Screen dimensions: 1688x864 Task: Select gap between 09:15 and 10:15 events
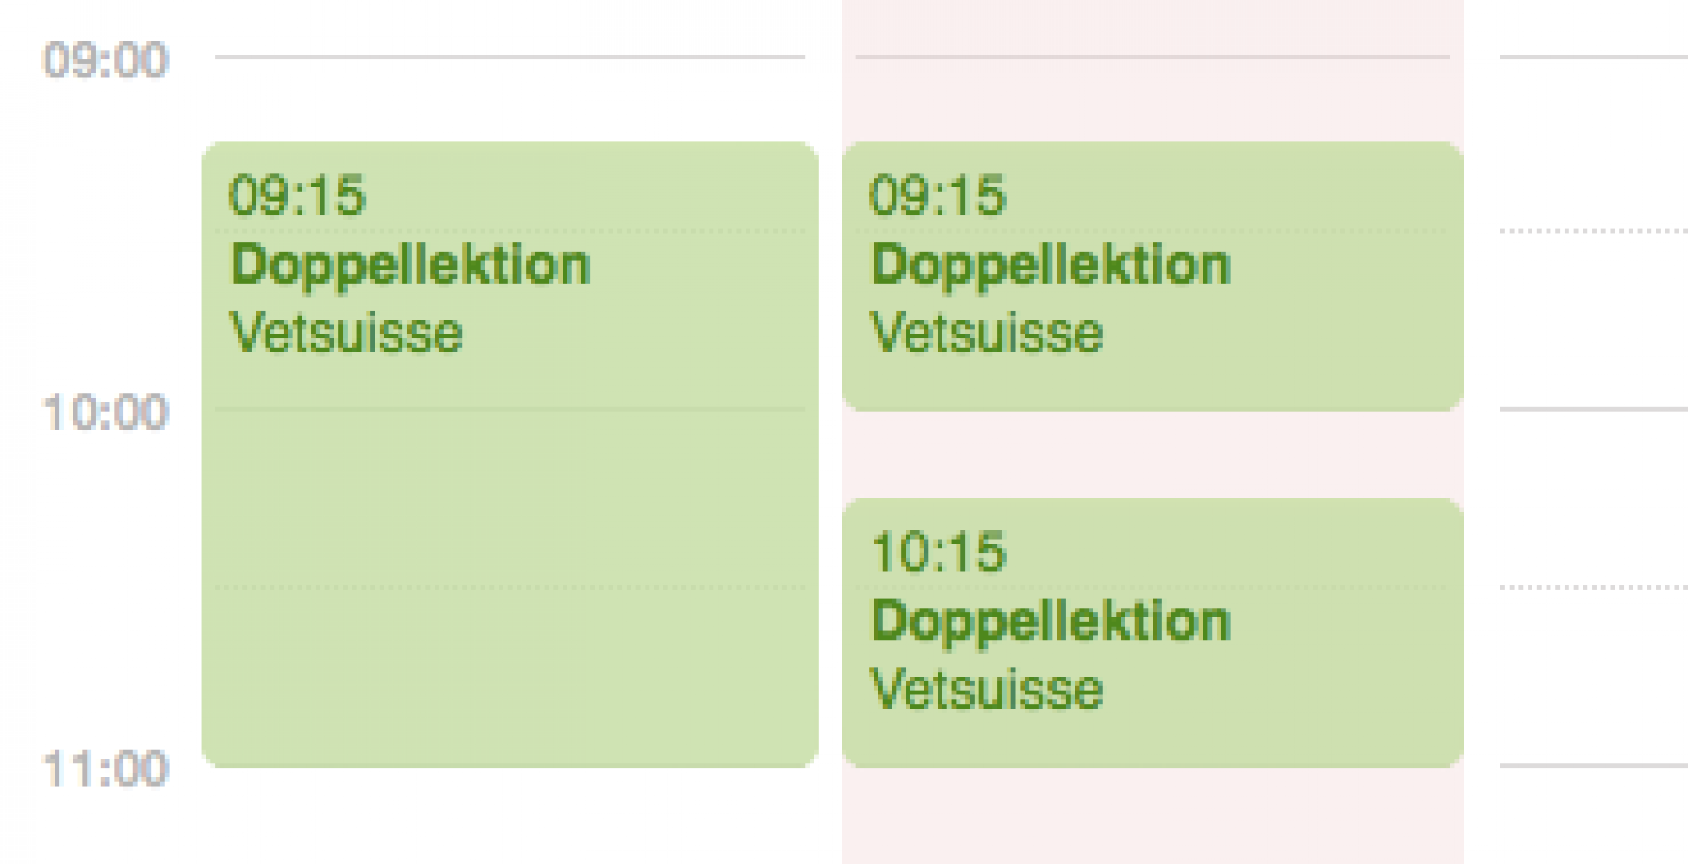pyautogui.click(x=1152, y=455)
